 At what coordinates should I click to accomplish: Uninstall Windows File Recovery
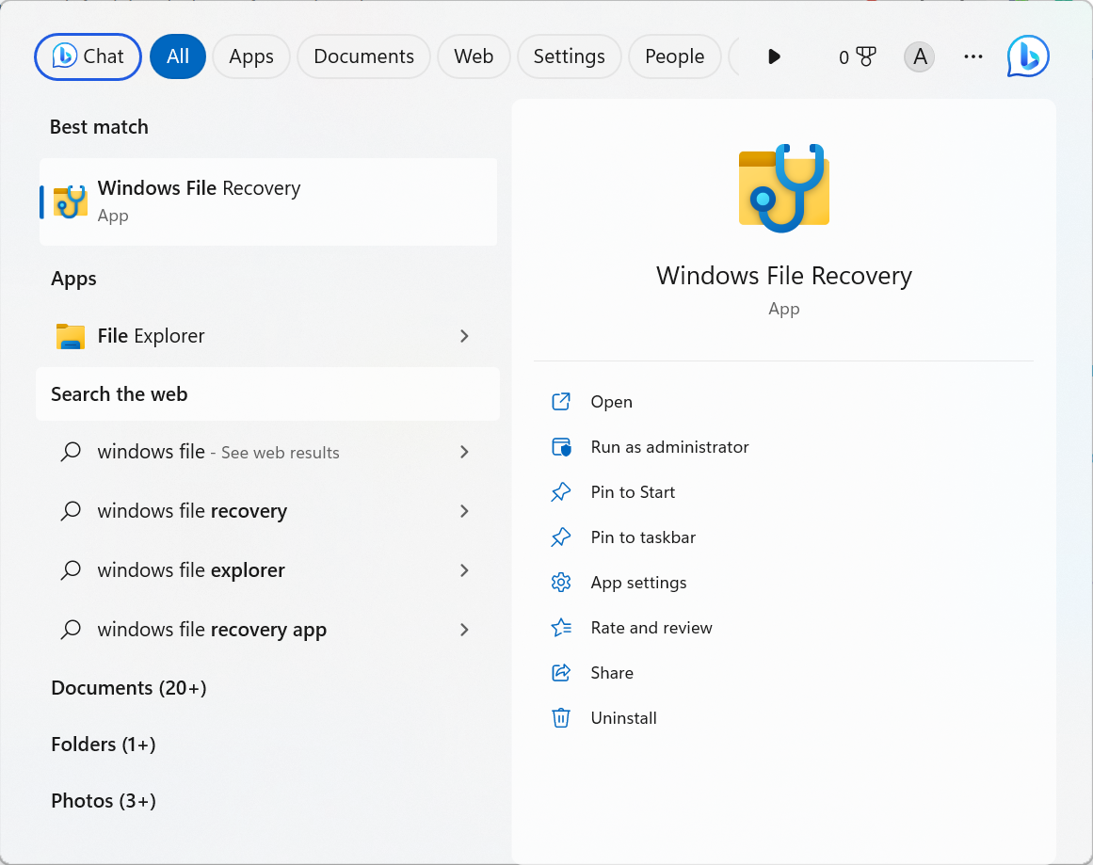[x=624, y=718]
